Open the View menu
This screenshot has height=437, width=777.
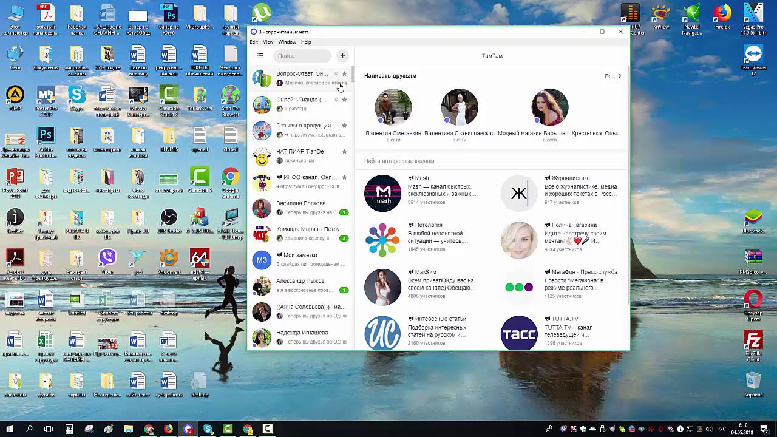(x=268, y=42)
